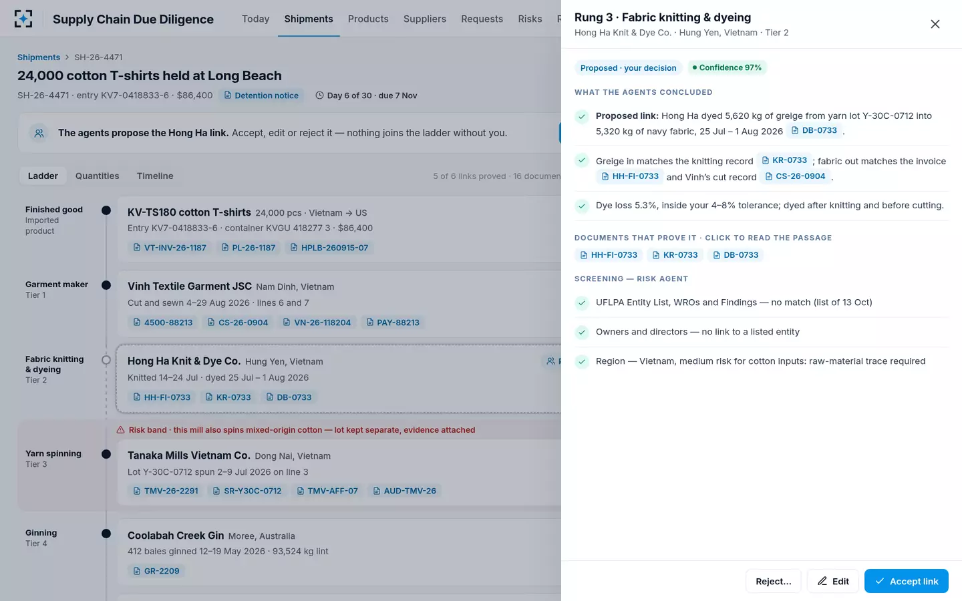The image size is (962, 601).
Task: Click the Edit button
Action: pyautogui.click(x=832, y=581)
